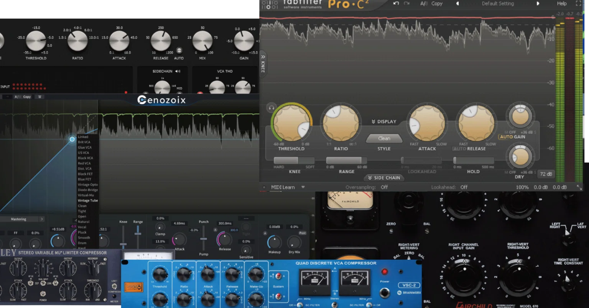Click MIDI Learn in Pro-C2
The width and height of the screenshot is (589, 308).
[x=283, y=187]
